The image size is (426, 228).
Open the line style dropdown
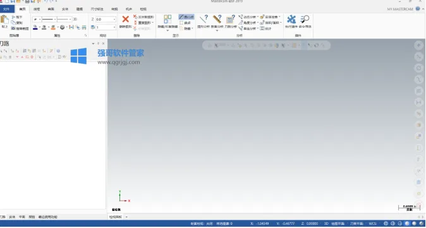coord(55,20)
